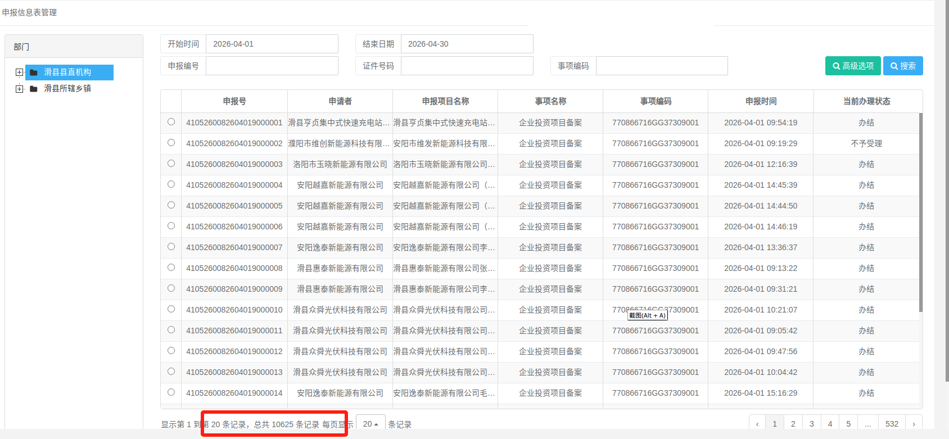
Task: Select radio for record ending 000001
Action: point(171,122)
